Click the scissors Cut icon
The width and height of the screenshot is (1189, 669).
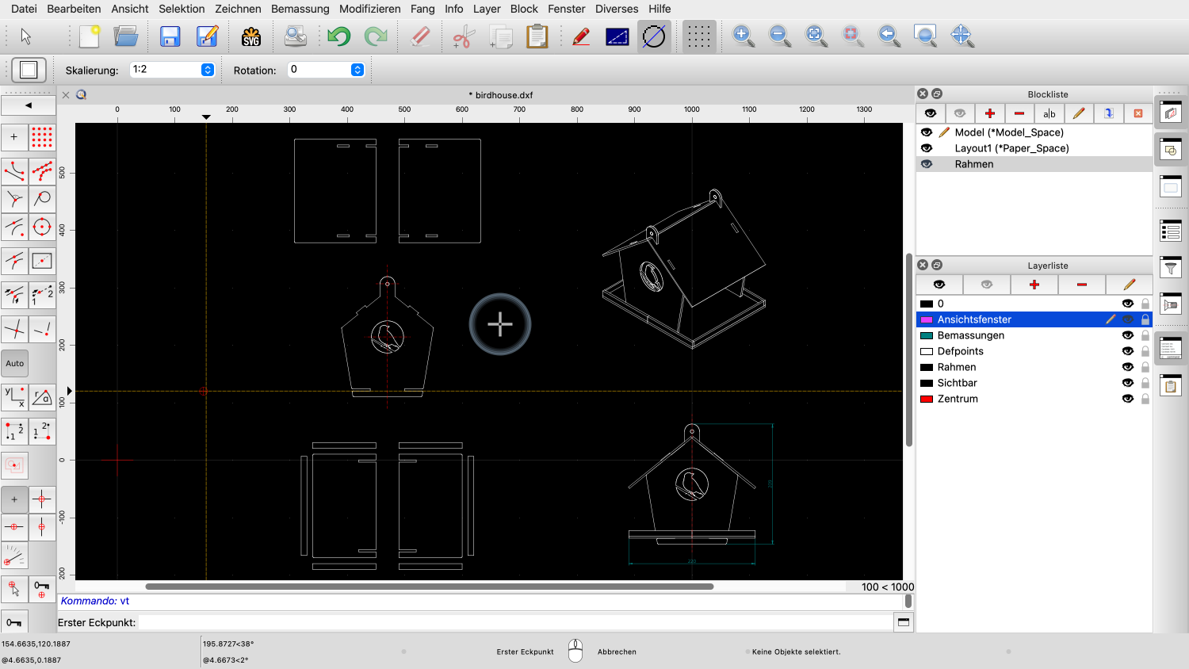(463, 36)
